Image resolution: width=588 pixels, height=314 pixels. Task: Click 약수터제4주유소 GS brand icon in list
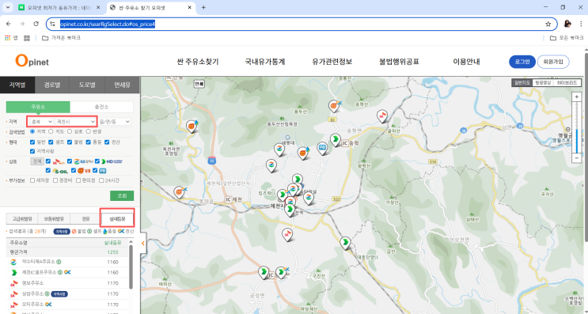pos(14,262)
